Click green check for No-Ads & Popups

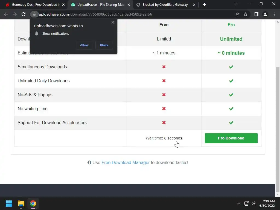point(231,95)
